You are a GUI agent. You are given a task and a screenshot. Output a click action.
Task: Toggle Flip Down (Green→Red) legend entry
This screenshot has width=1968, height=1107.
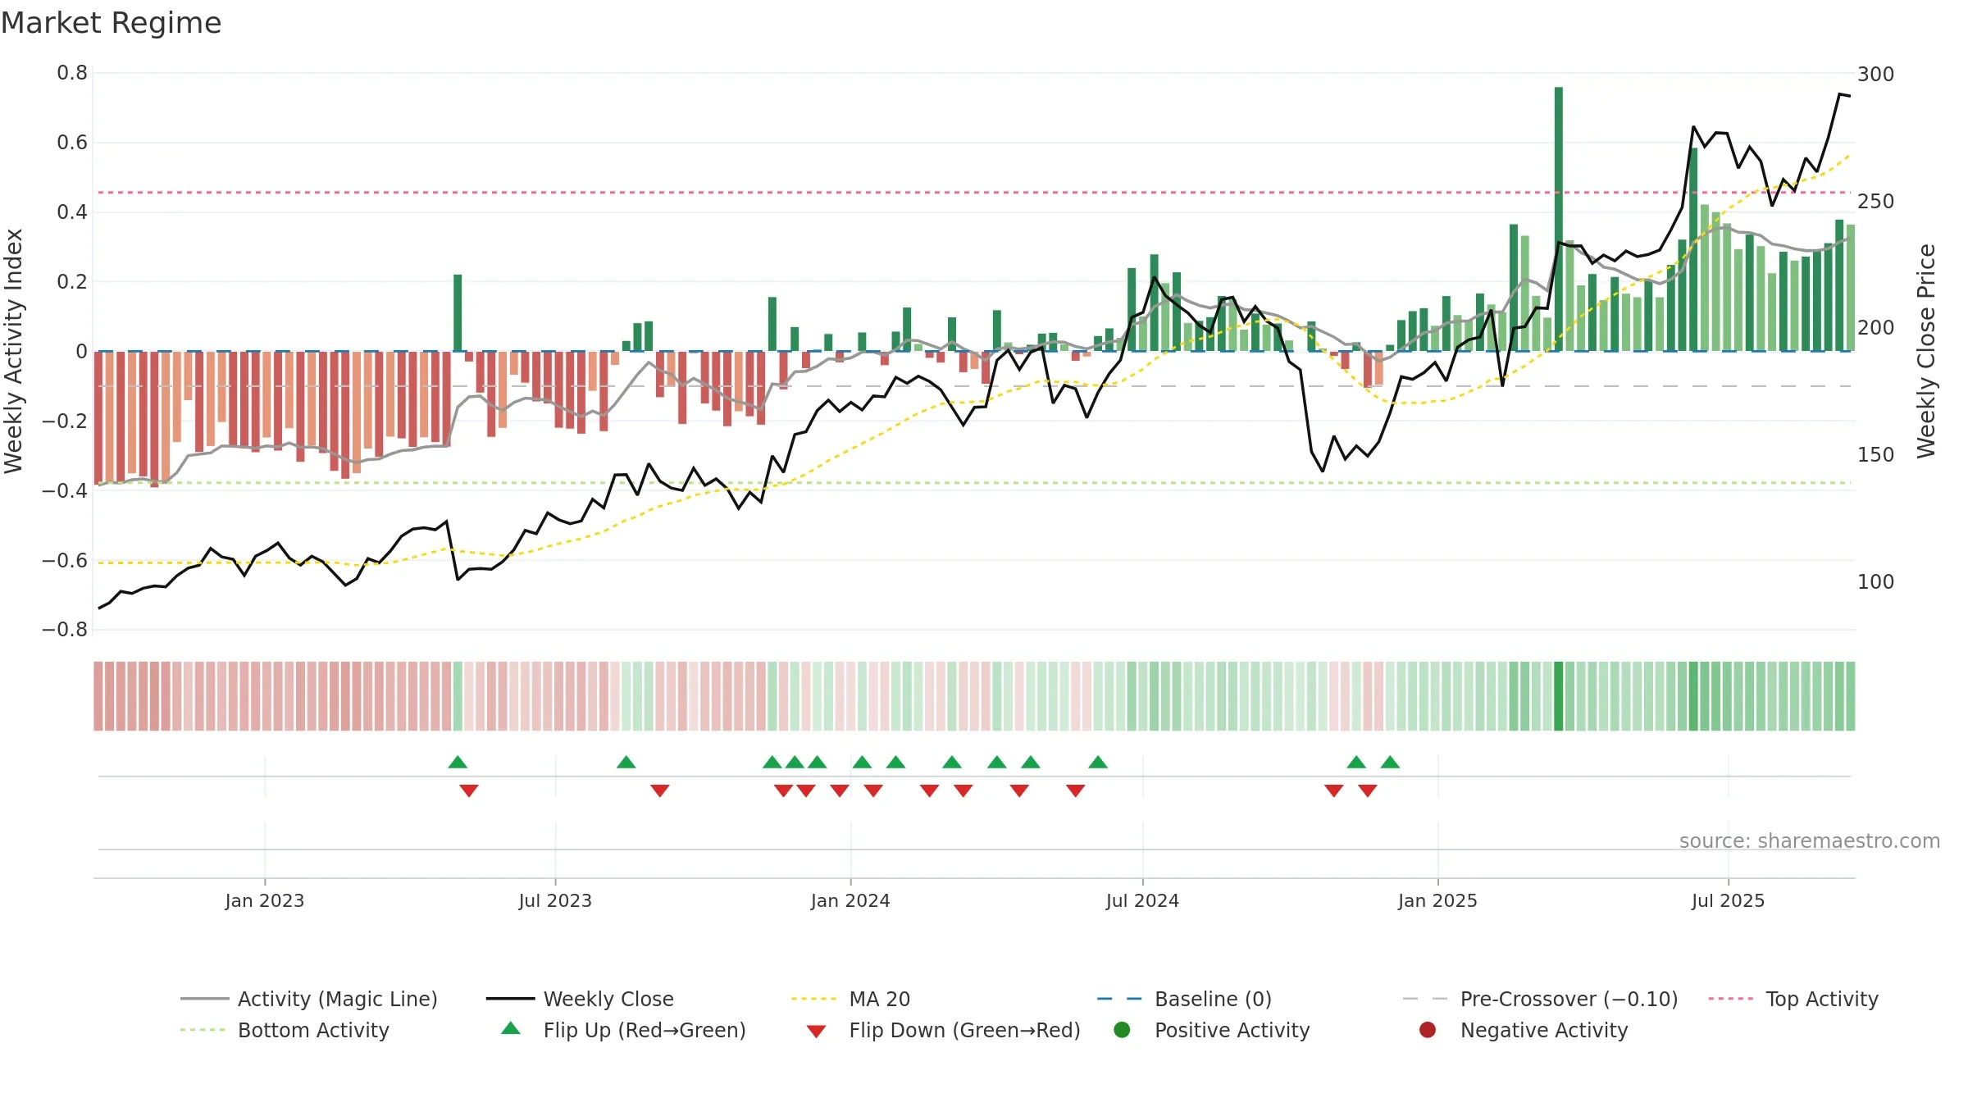coord(943,1030)
